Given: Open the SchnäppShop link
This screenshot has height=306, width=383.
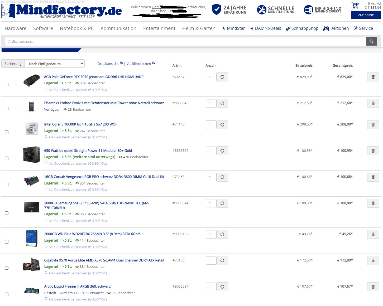Looking at the screenshot, I should [302, 28].
